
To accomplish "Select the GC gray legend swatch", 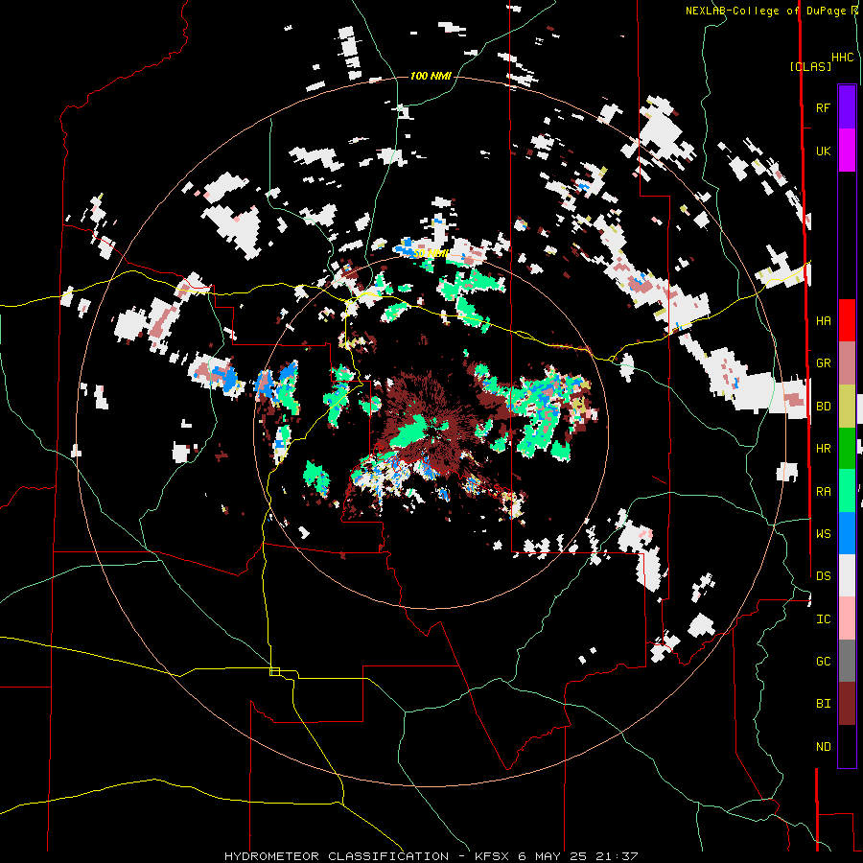I will (x=847, y=661).
